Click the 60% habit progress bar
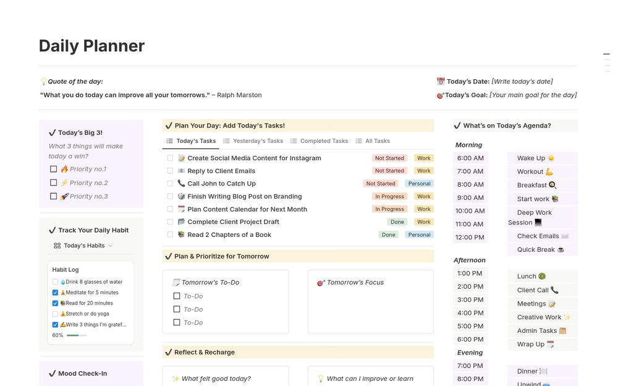 pos(77,335)
